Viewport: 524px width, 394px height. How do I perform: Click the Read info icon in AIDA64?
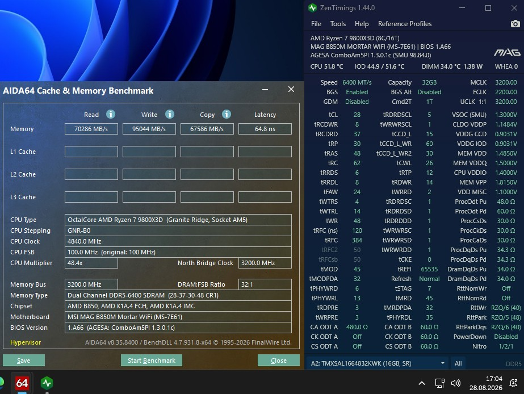tap(111, 114)
